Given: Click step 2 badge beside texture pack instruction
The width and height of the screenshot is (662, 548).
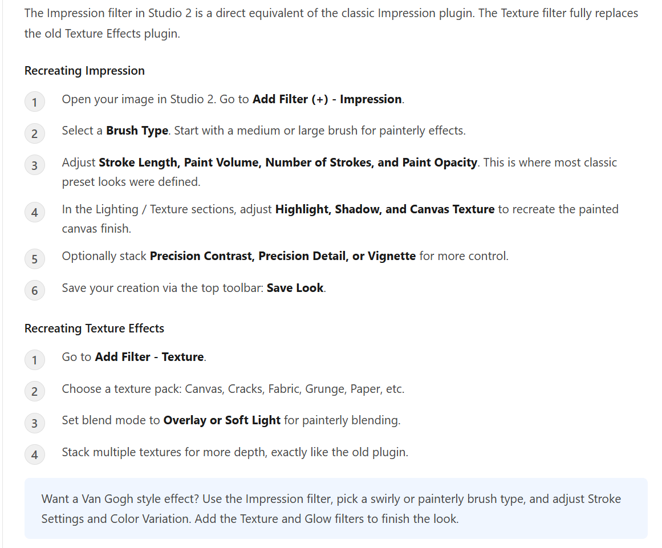Looking at the screenshot, I should pyautogui.click(x=35, y=391).
